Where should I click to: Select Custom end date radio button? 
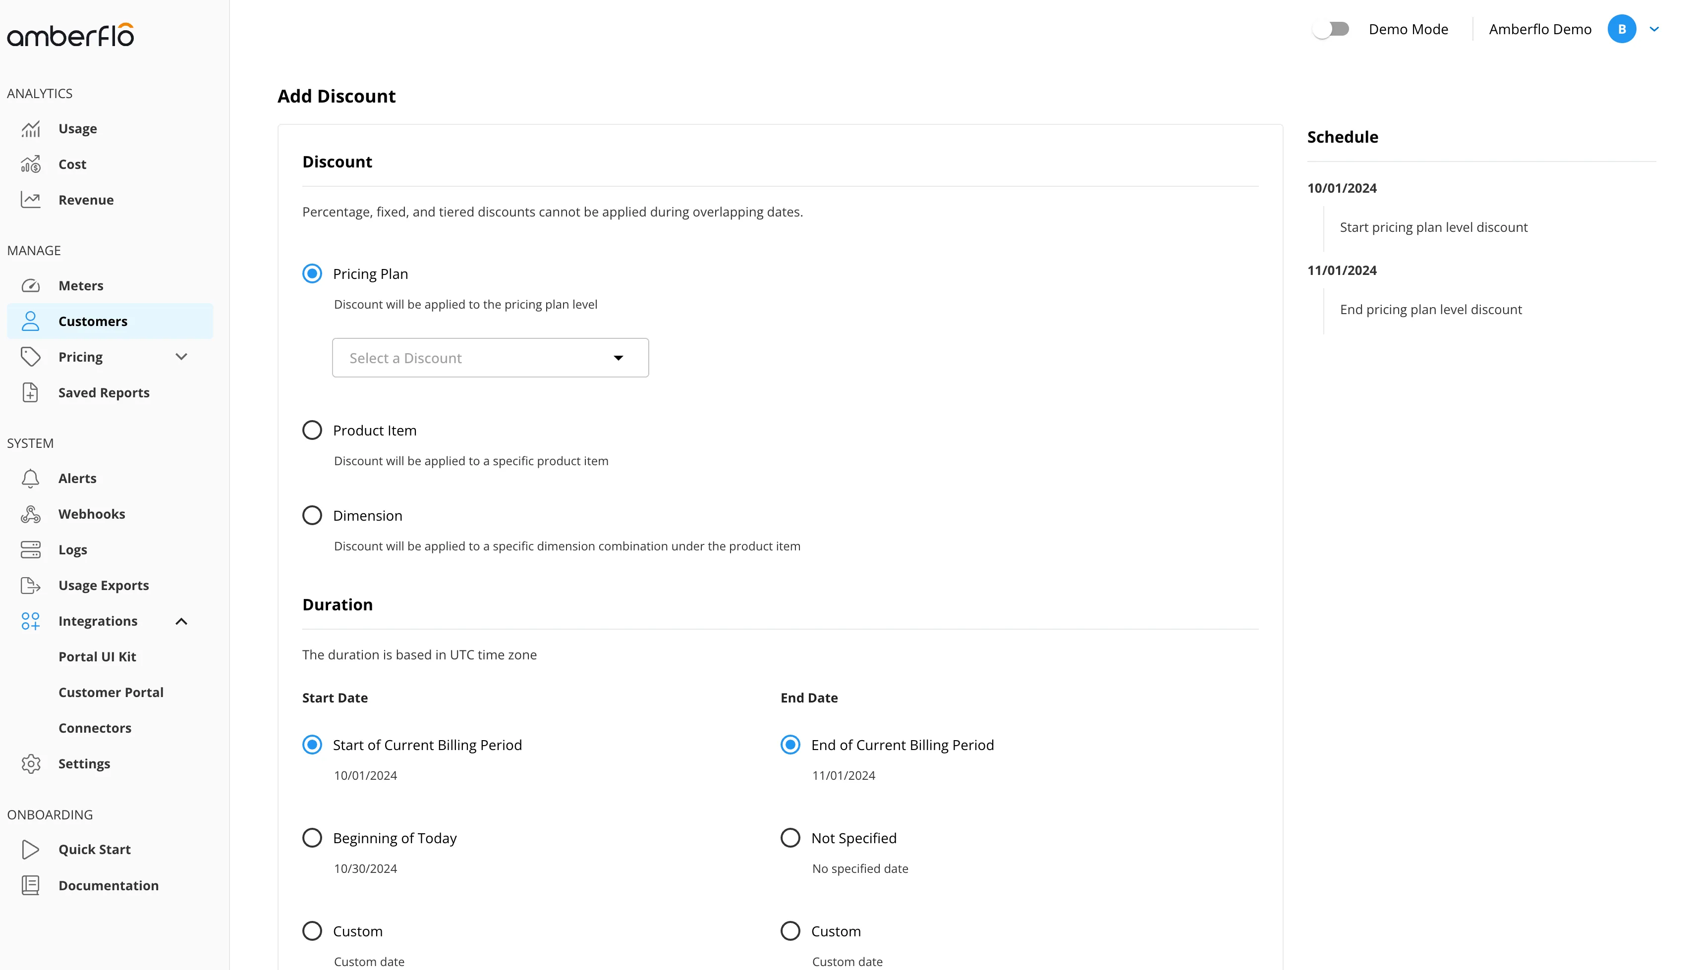click(x=790, y=931)
